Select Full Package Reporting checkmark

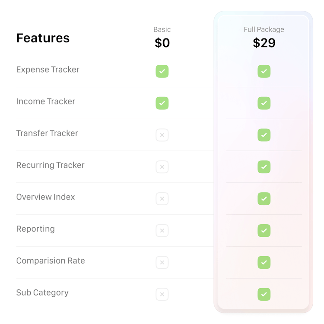click(x=264, y=230)
